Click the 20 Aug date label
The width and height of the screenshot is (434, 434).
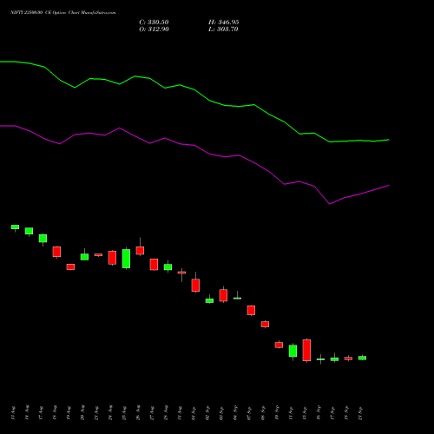(x=82, y=412)
